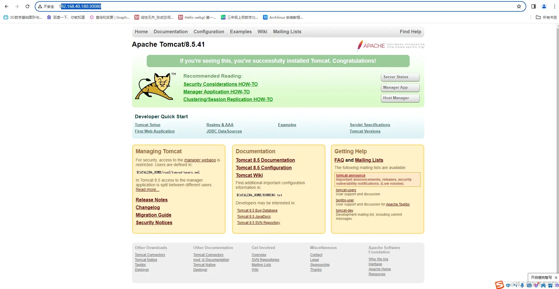Follow the manager webapp link

tap(200, 160)
